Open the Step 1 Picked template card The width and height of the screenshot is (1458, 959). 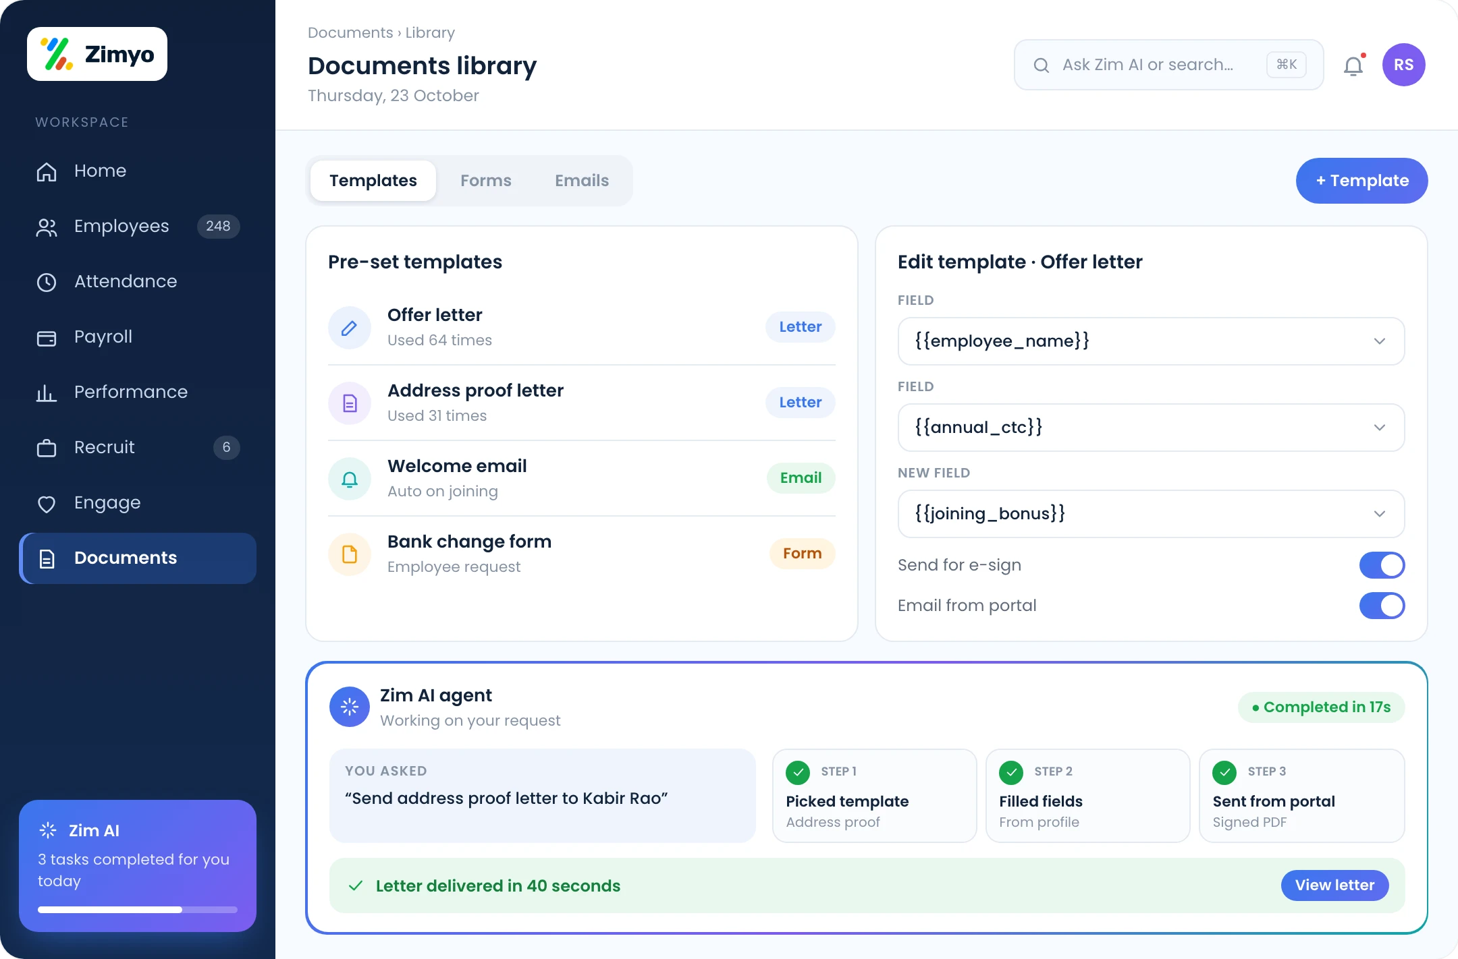click(875, 796)
